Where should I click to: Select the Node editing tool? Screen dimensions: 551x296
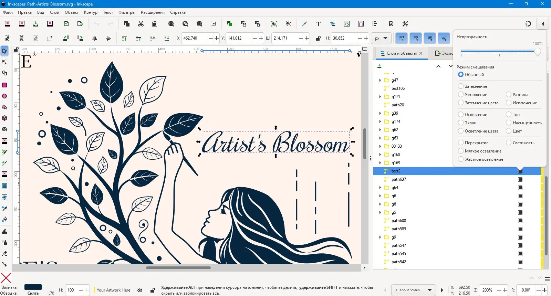pos(4,62)
